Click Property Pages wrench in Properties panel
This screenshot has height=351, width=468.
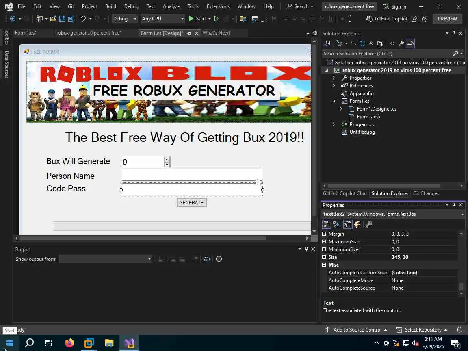[369, 224]
